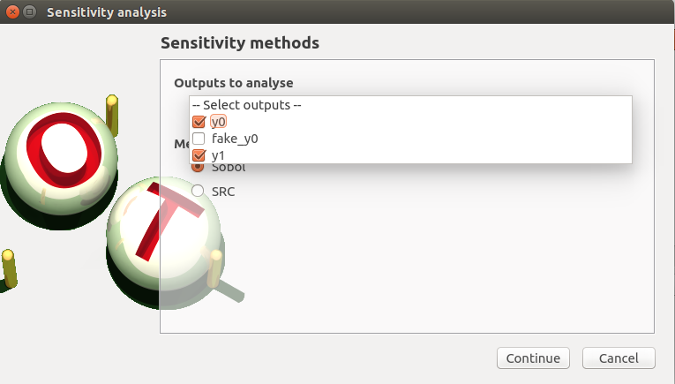Screen dimensions: 675x384
Task: Click the red 'O' logo sphere
Action: click(x=60, y=161)
